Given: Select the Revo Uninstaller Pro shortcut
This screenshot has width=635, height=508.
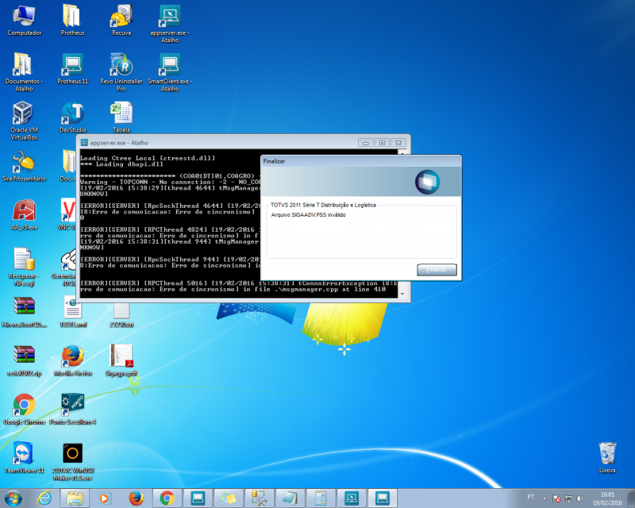Looking at the screenshot, I should tap(121, 72).
